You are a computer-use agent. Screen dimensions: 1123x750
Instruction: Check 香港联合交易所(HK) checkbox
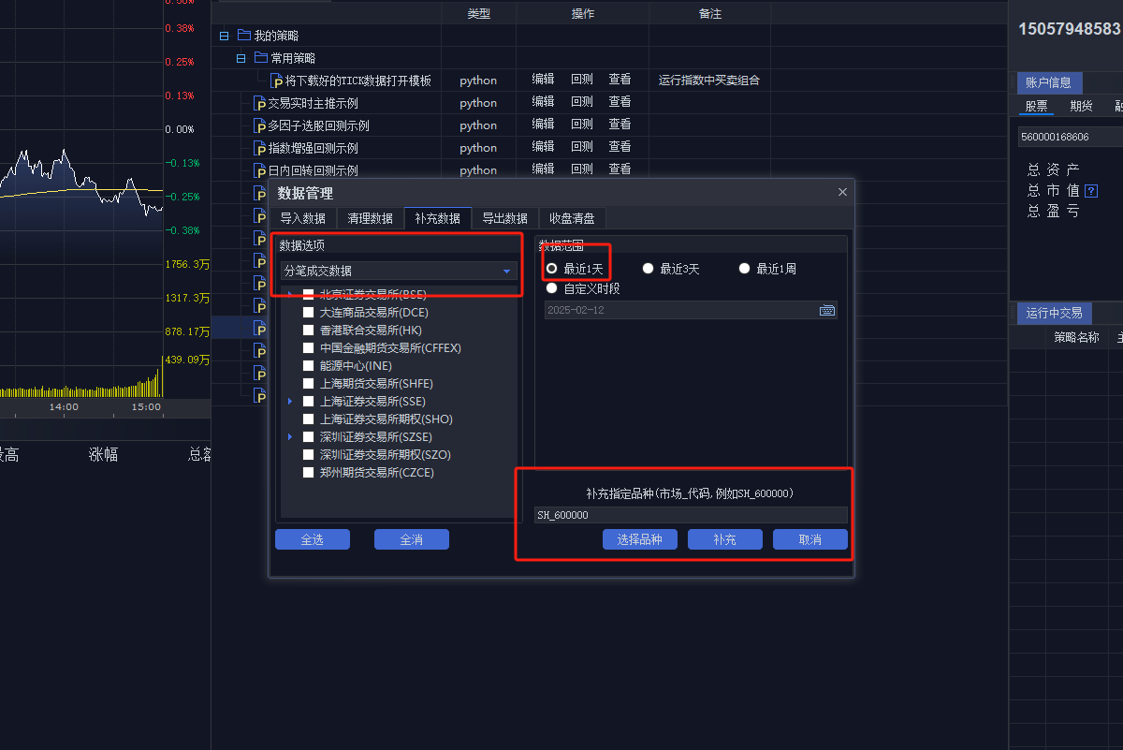[308, 330]
